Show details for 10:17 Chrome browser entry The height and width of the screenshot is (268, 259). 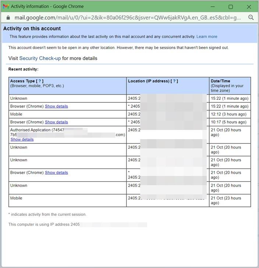pyautogui.click(x=56, y=122)
